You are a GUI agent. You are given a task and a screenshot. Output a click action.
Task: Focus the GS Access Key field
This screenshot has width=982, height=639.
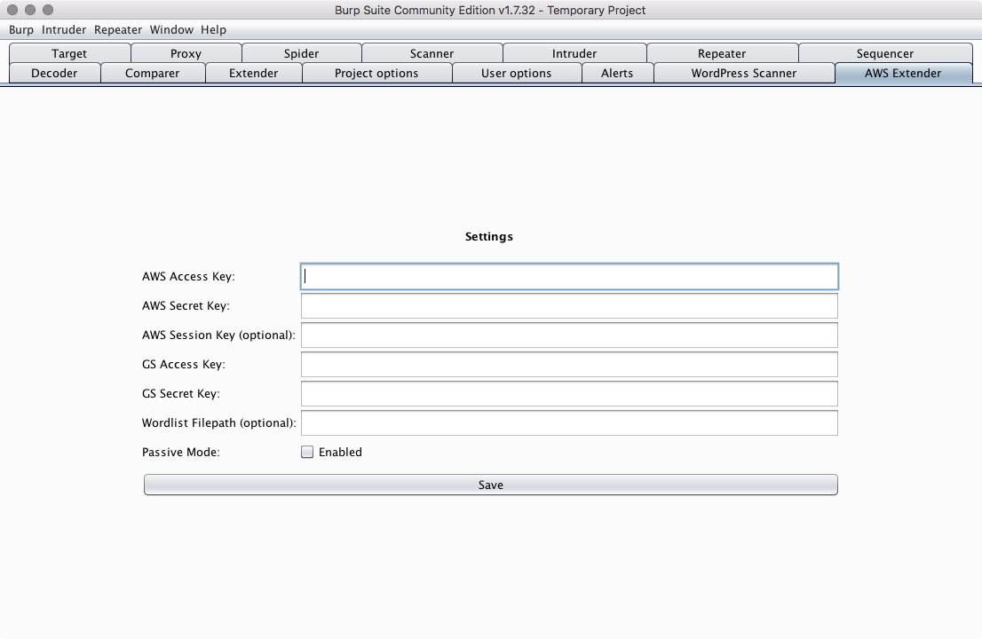pos(569,364)
